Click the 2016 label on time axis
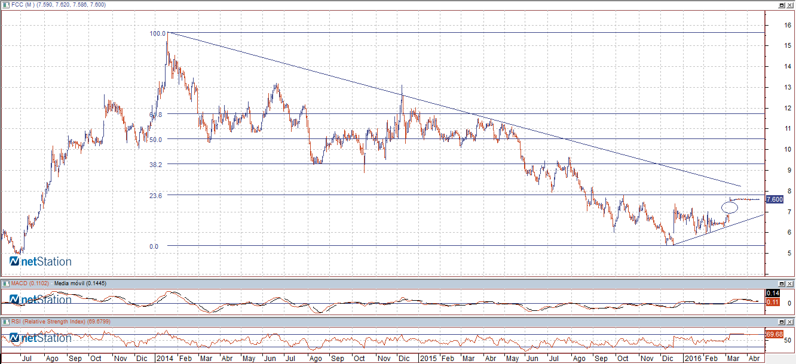The image size is (796, 364). point(692,359)
